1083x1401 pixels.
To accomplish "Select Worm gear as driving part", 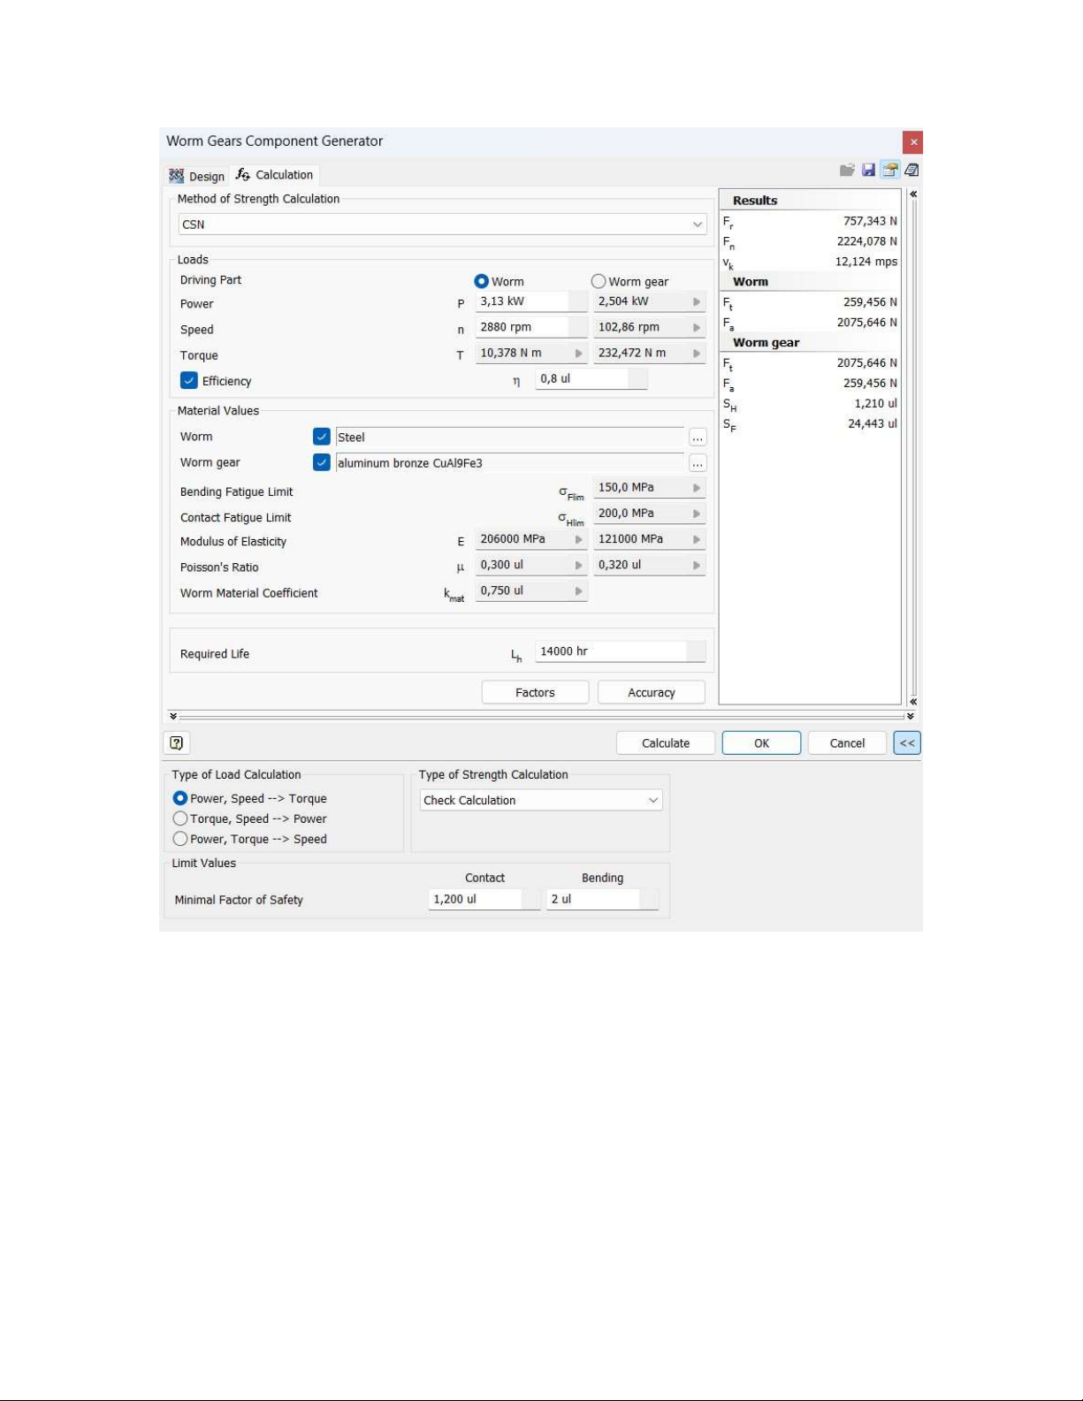I will point(599,281).
